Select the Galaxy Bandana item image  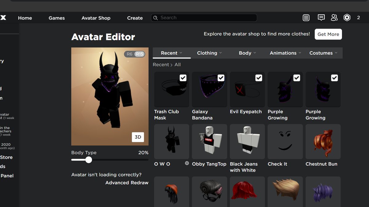point(209,89)
